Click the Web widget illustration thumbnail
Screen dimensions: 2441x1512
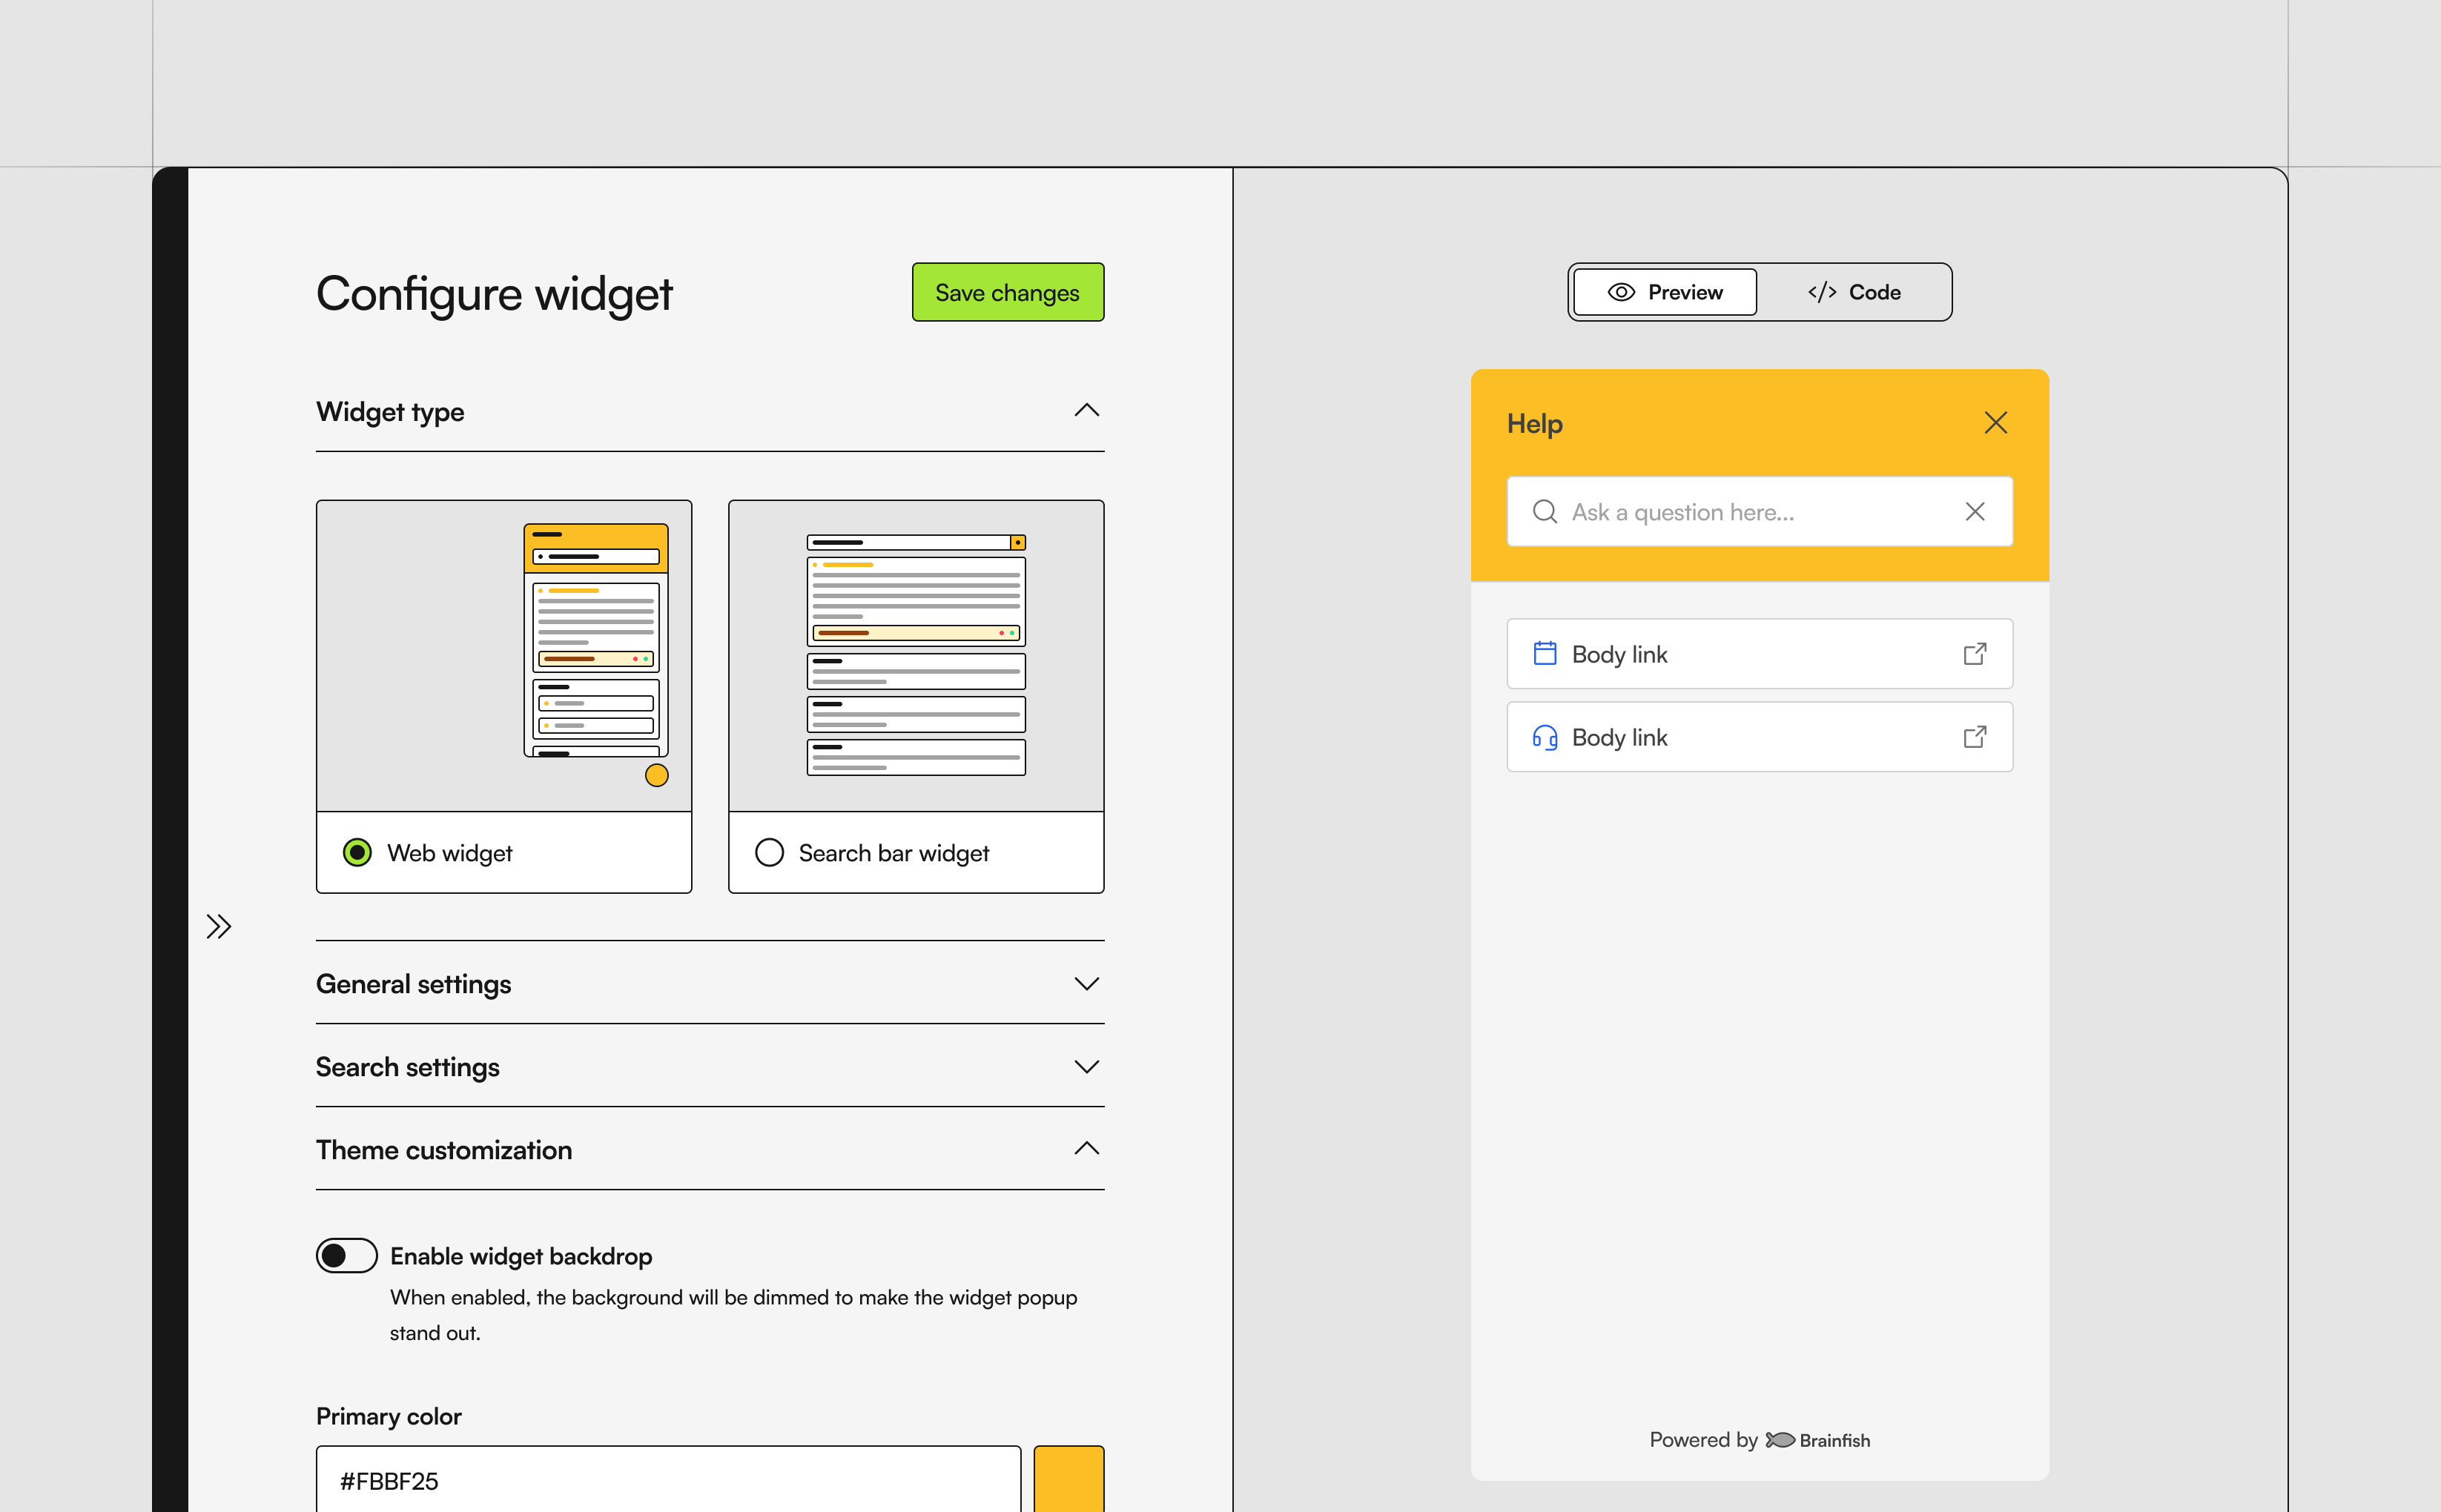pos(504,656)
